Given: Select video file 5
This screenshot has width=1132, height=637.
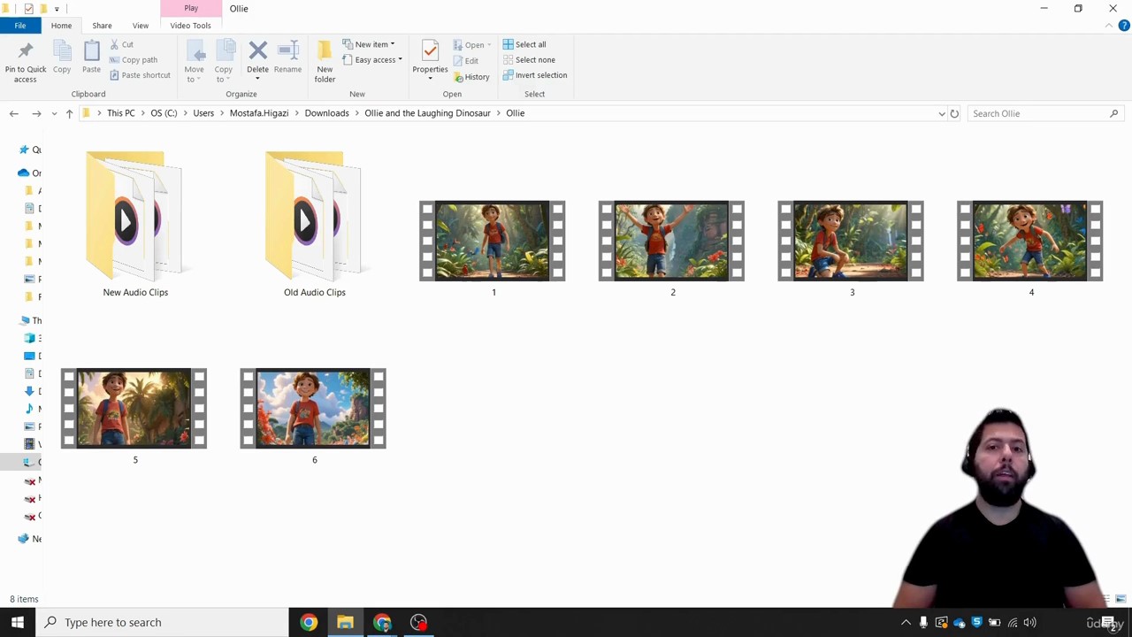Looking at the screenshot, I should tap(134, 416).
